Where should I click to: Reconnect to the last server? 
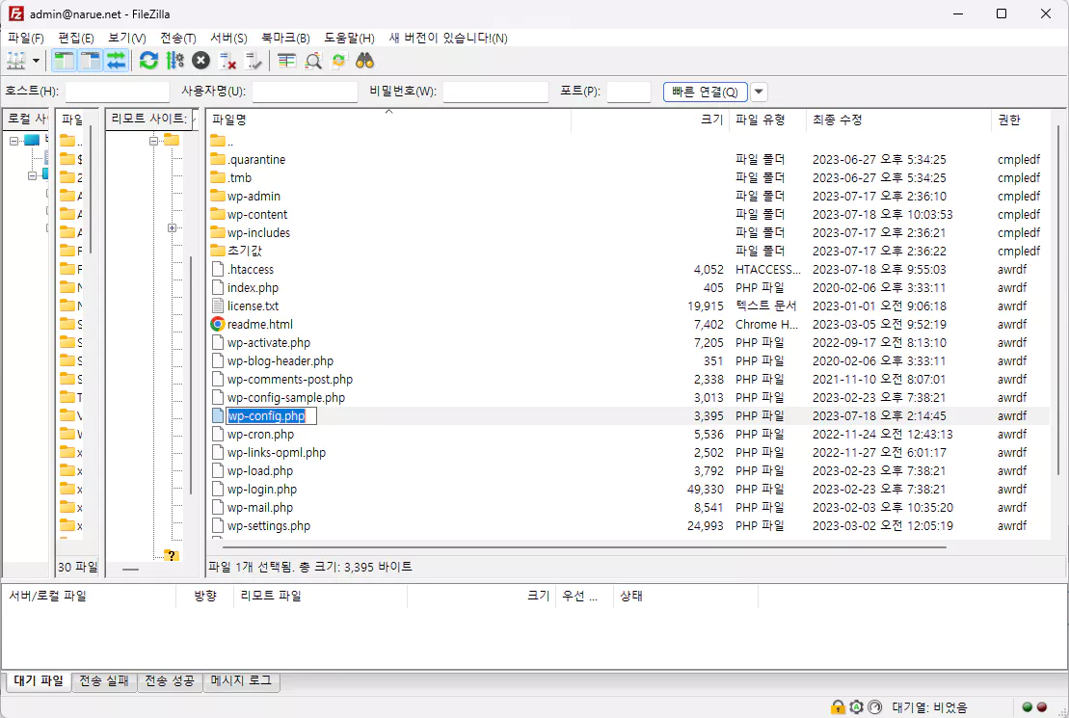click(x=253, y=61)
